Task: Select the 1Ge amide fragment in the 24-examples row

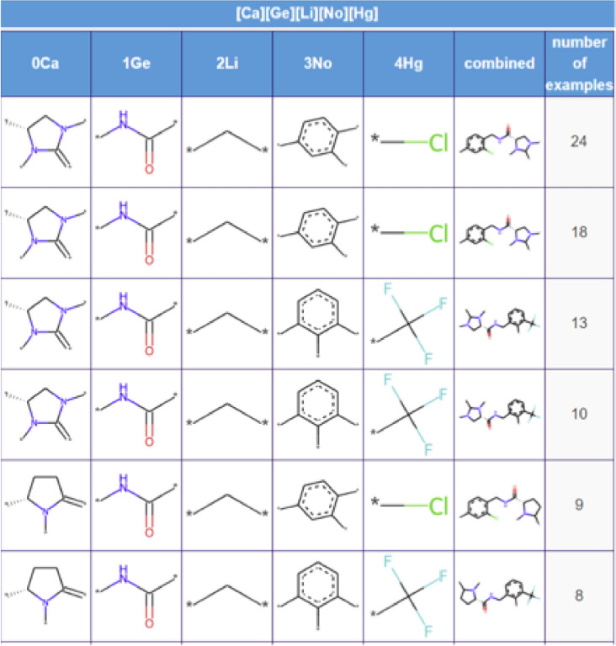Action: [x=136, y=142]
